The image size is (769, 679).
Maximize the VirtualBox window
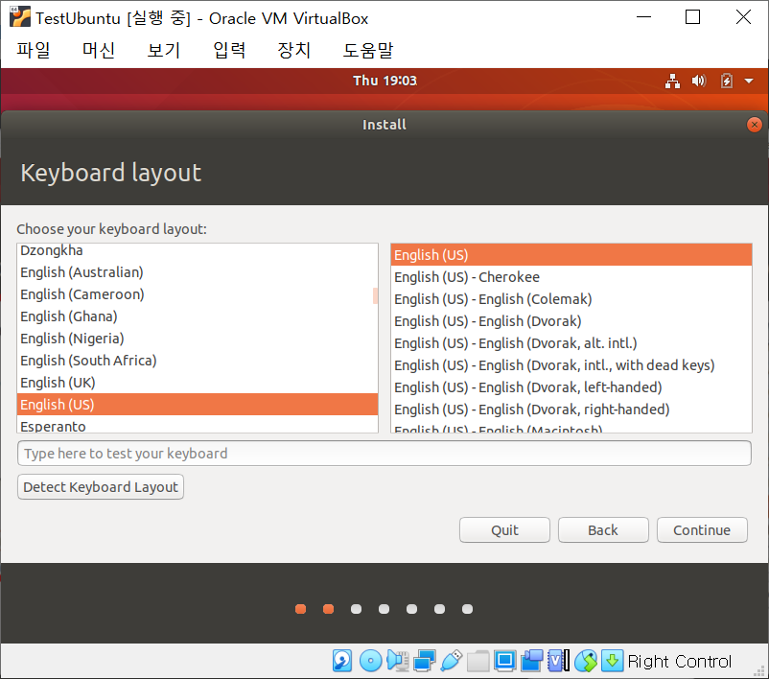tap(692, 17)
